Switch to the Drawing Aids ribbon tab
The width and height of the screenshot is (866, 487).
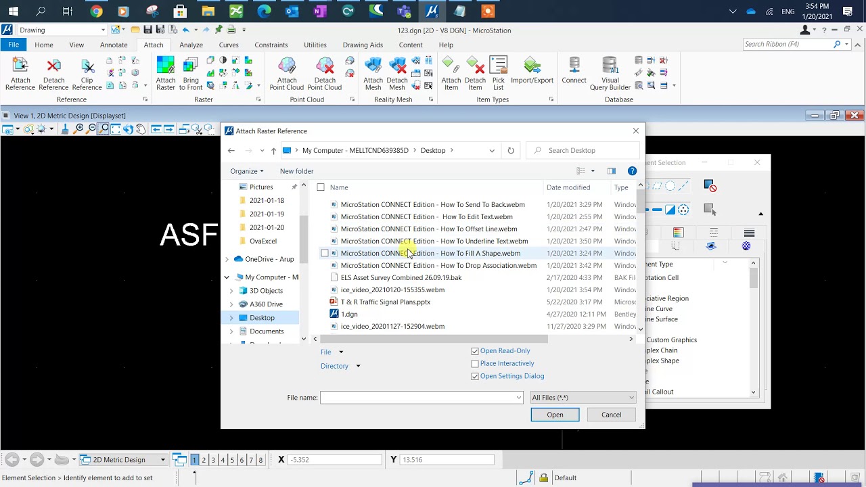click(363, 45)
